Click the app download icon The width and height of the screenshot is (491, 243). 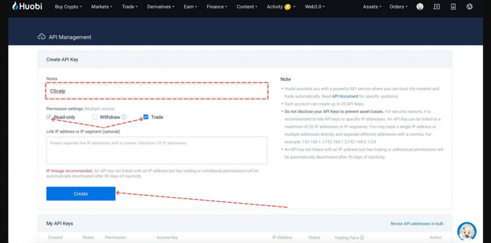[x=453, y=7]
